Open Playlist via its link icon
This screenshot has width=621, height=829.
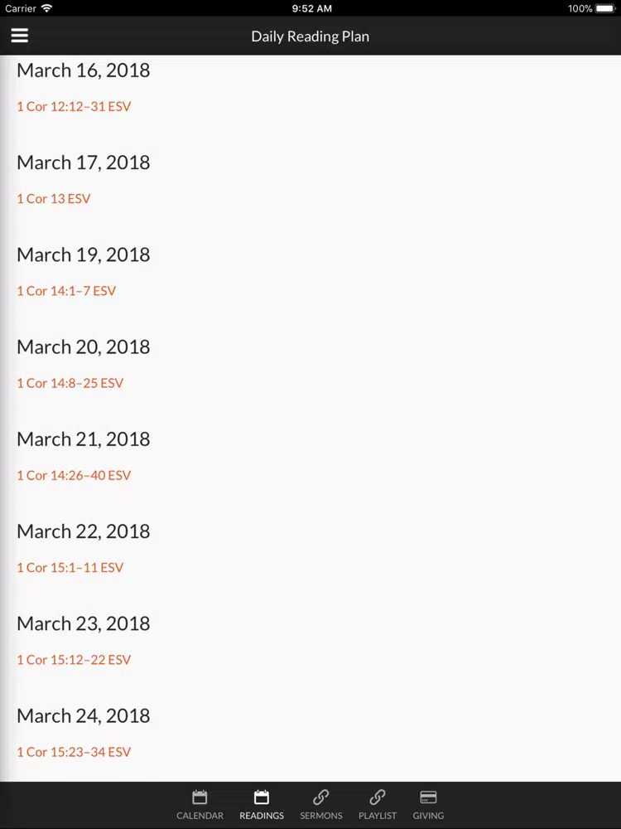tap(377, 797)
